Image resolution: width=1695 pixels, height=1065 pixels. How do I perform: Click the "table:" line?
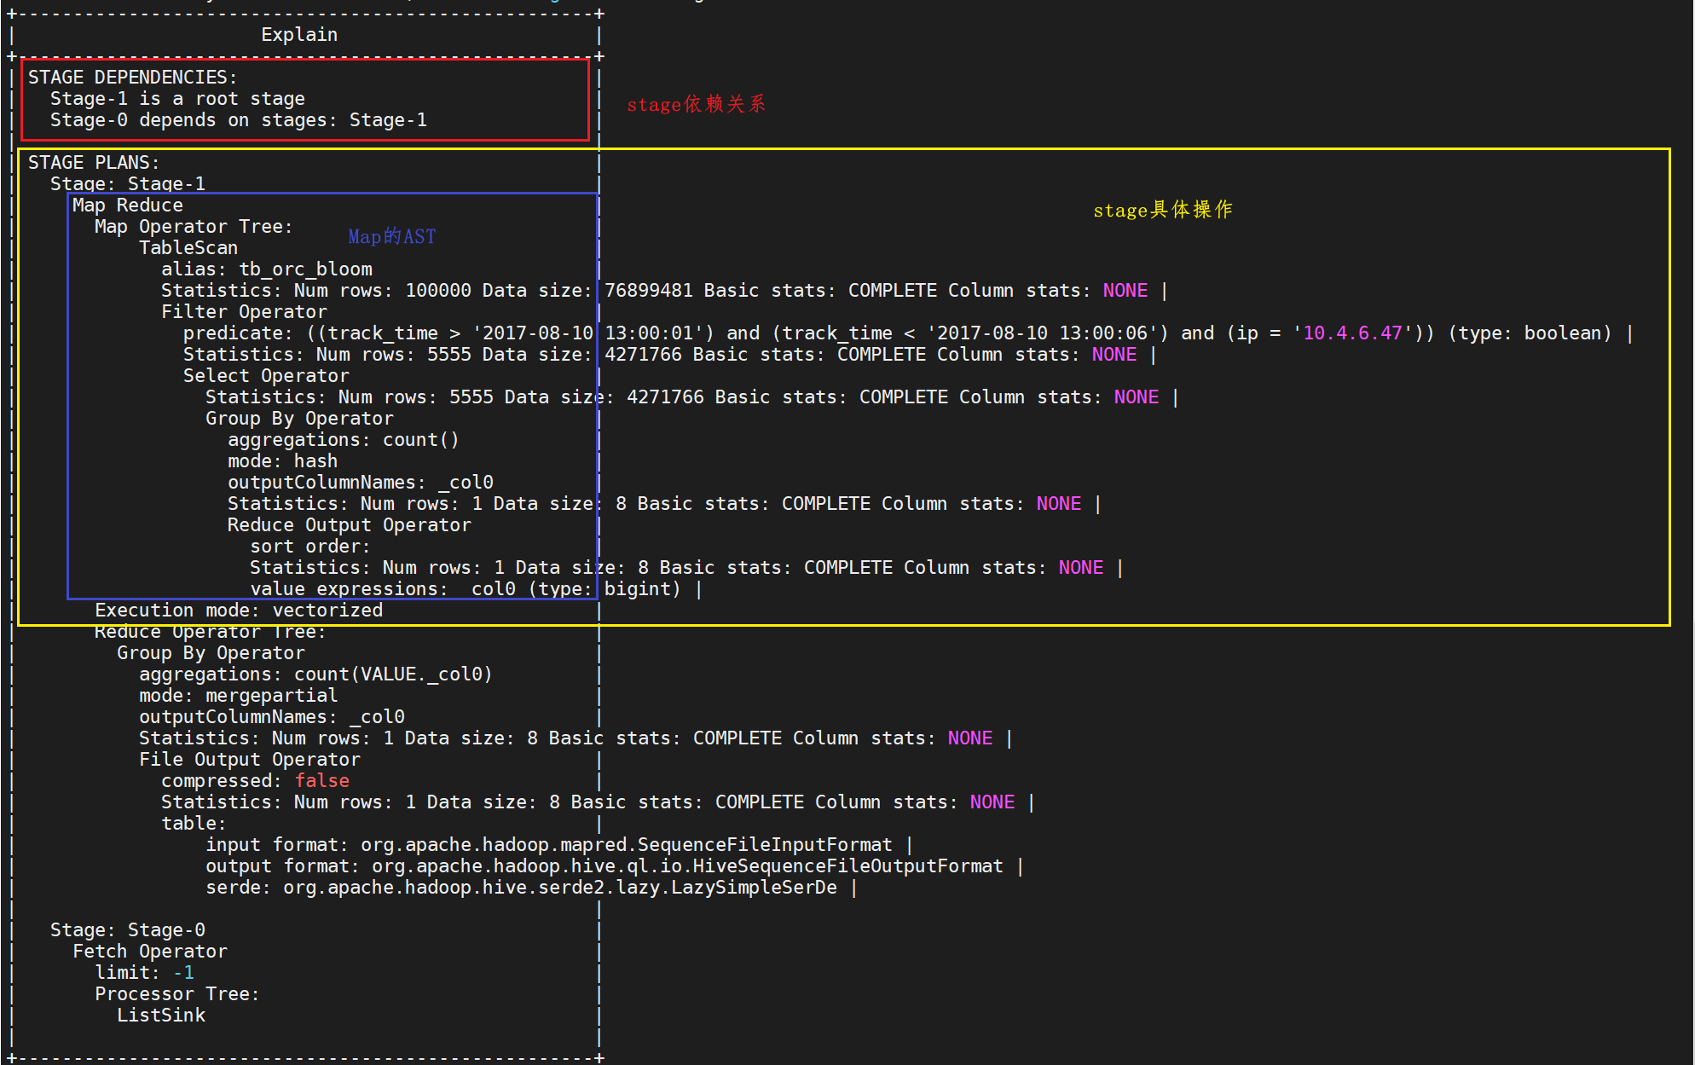(194, 824)
